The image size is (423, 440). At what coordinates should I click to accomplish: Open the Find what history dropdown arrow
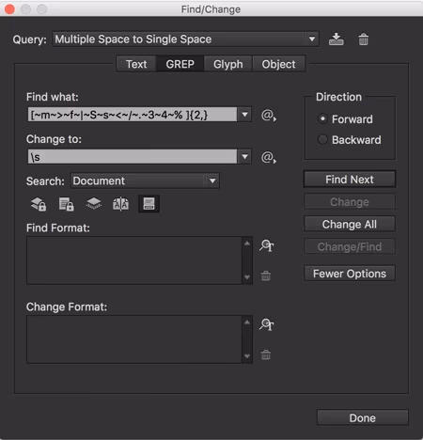tap(244, 115)
